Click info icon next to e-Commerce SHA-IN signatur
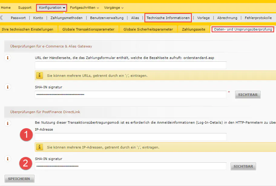Viewport: 276px width, 186px height. click(8, 87)
